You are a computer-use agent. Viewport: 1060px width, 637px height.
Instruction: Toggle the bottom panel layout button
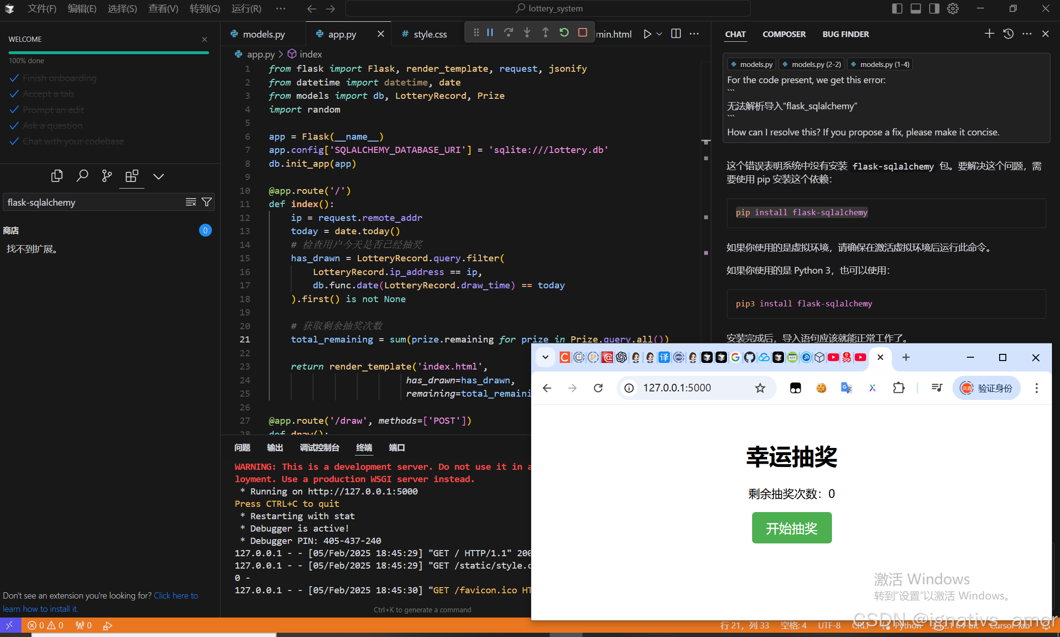coord(916,9)
